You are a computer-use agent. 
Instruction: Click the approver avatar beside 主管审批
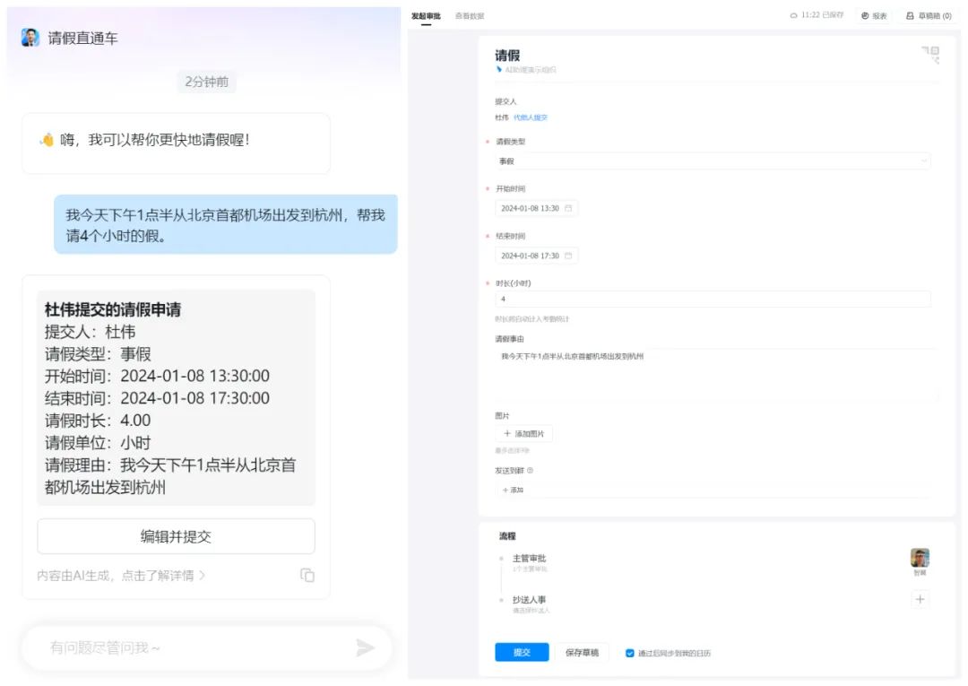(x=920, y=558)
